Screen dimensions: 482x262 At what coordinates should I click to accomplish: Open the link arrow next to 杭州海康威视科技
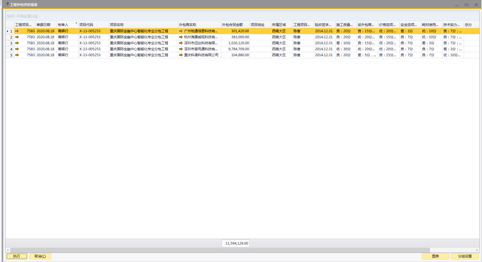click(181, 37)
